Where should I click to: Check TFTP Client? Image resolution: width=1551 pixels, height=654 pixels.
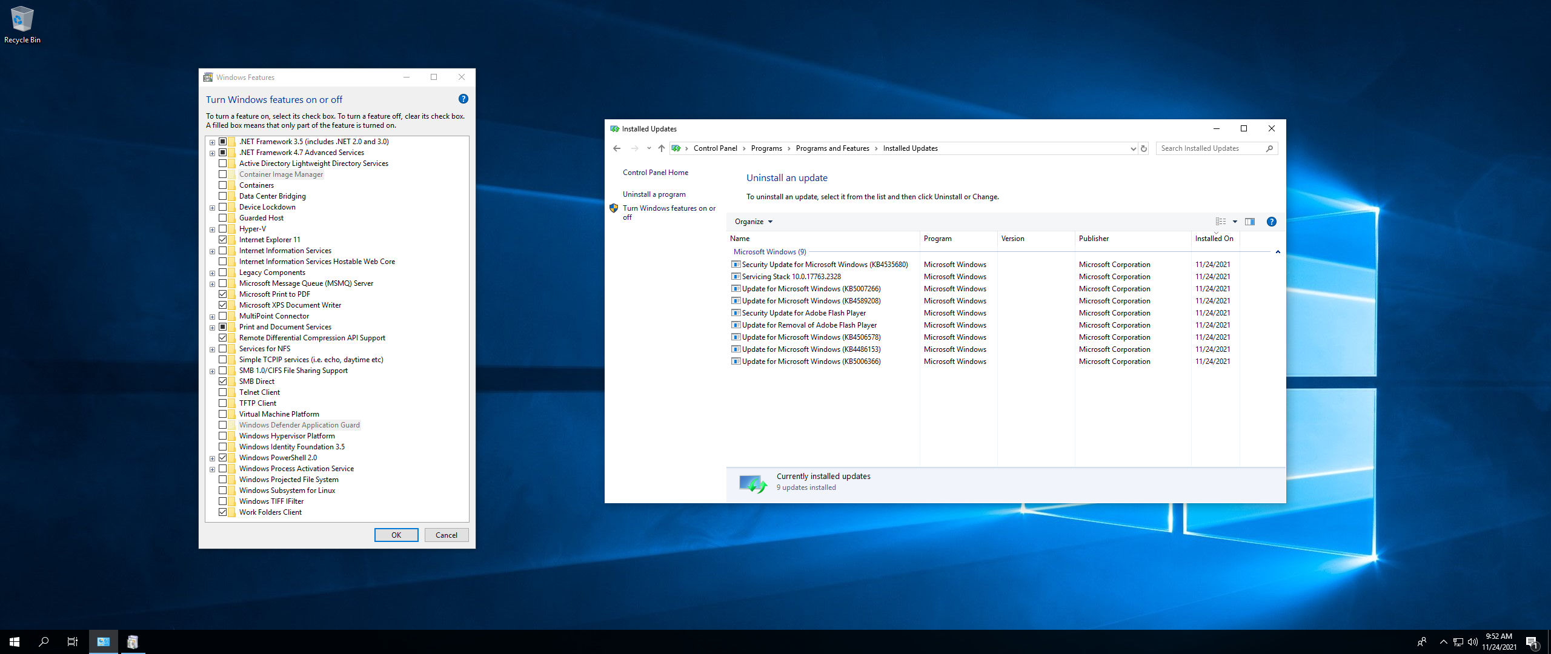(223, 403)
